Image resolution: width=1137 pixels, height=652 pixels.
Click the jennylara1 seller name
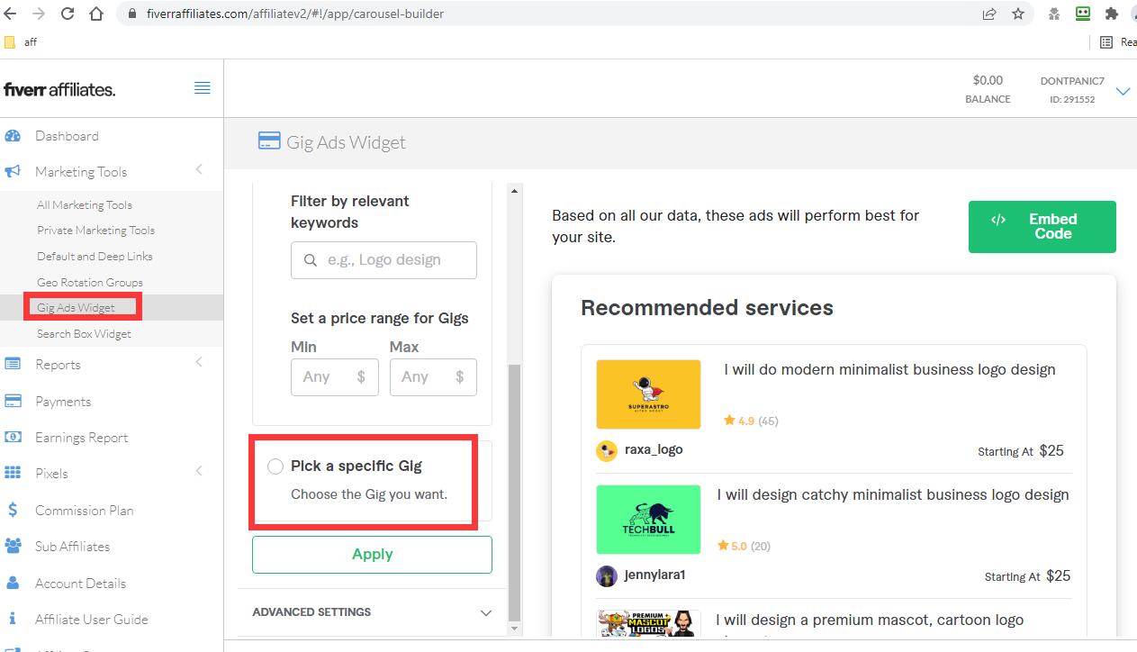(654, 575)
